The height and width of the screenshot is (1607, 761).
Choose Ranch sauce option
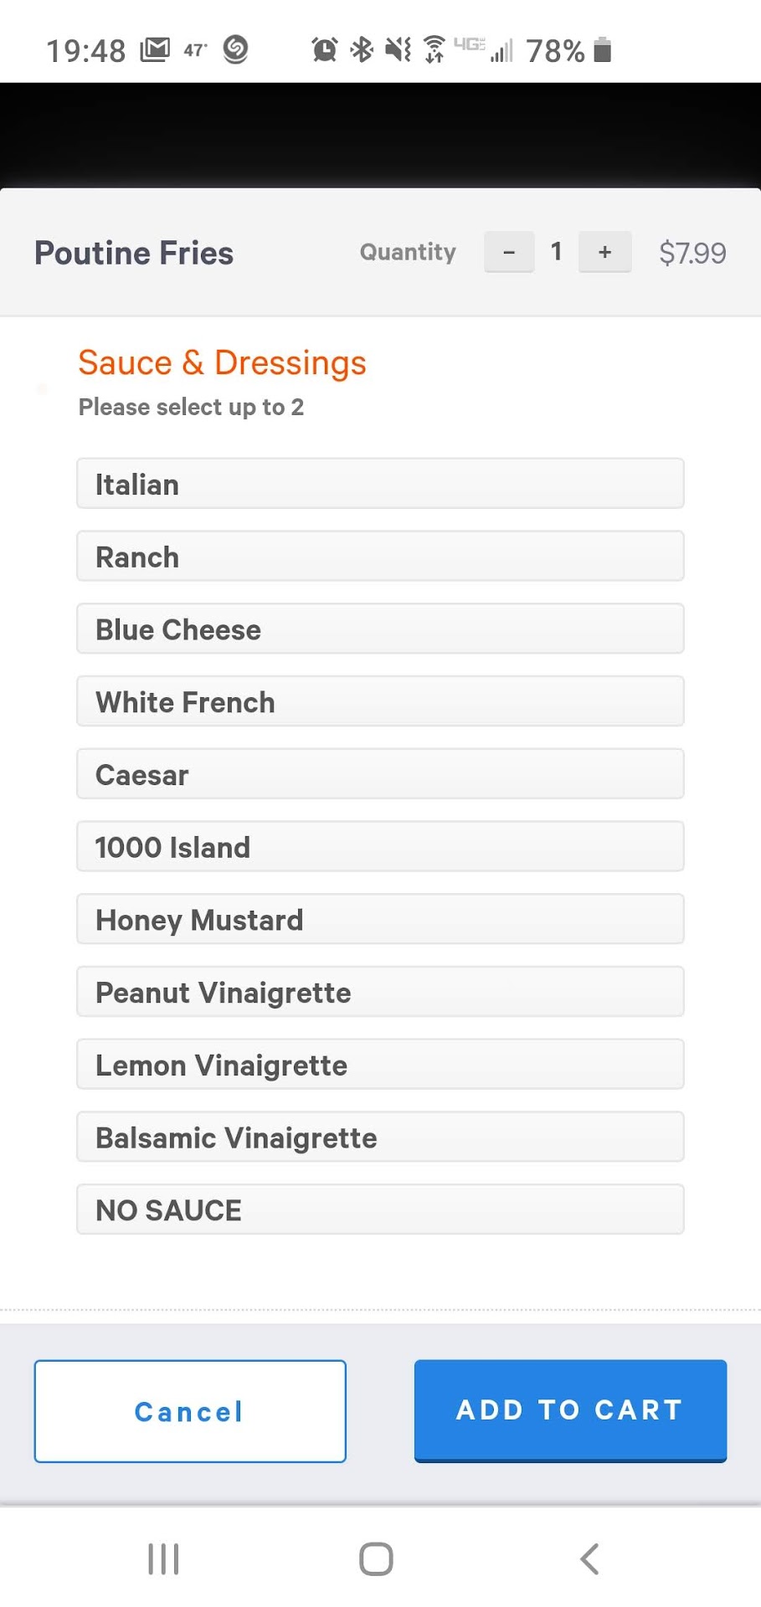click(380, 557)
